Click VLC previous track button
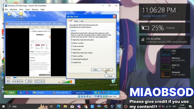The width and height of the screenshot is (194, 109). [14, 81]
